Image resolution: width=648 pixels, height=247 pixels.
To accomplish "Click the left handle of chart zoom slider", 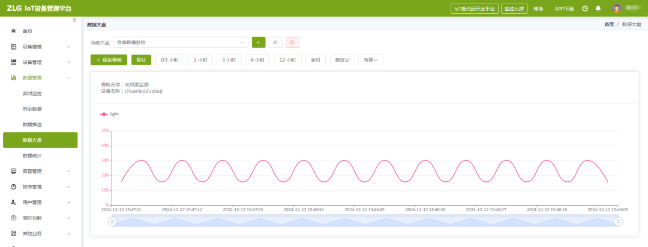I will tap(112, 221).
